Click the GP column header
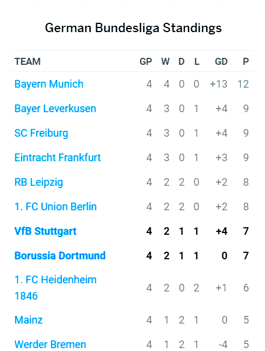Screen dimensions: 265x351 coord(146,61)
